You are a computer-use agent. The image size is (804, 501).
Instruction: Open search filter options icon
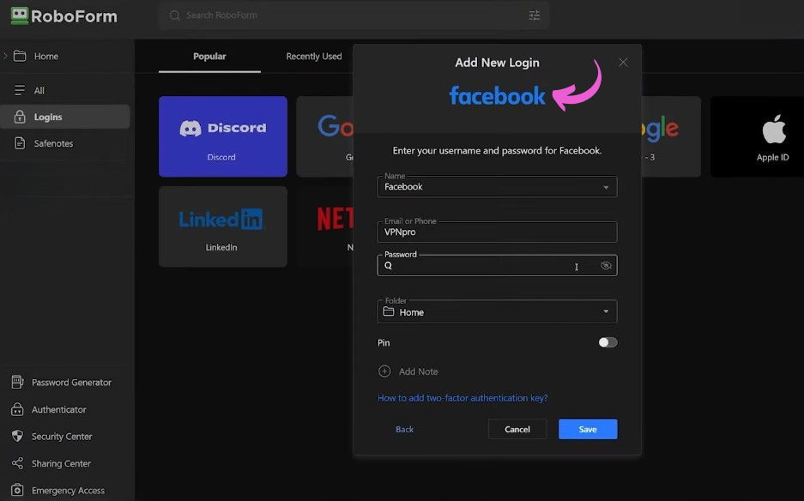pos(535,15)
